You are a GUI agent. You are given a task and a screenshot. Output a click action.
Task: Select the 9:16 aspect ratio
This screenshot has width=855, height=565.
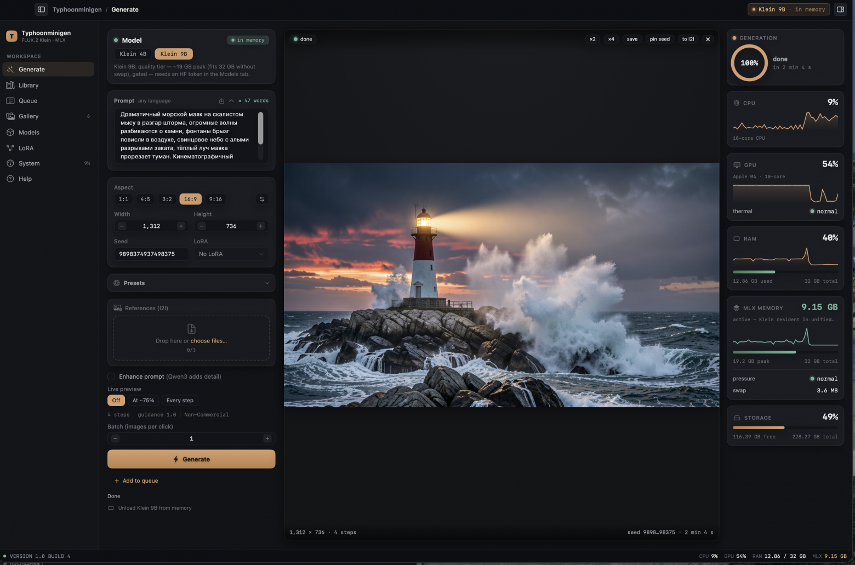[215, 199]
